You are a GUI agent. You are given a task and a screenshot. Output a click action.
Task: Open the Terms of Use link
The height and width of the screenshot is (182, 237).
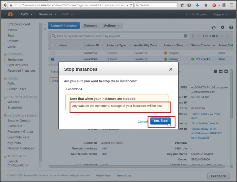[124, 175]
